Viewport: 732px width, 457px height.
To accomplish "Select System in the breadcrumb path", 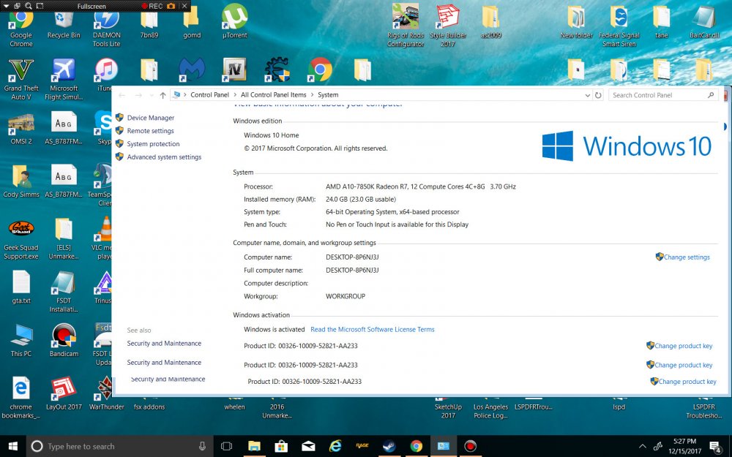I will (328, 94).
